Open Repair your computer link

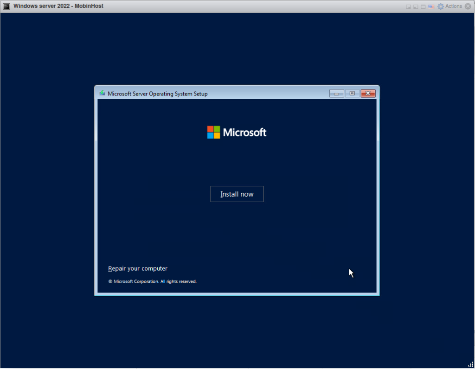tap(137, 268)
